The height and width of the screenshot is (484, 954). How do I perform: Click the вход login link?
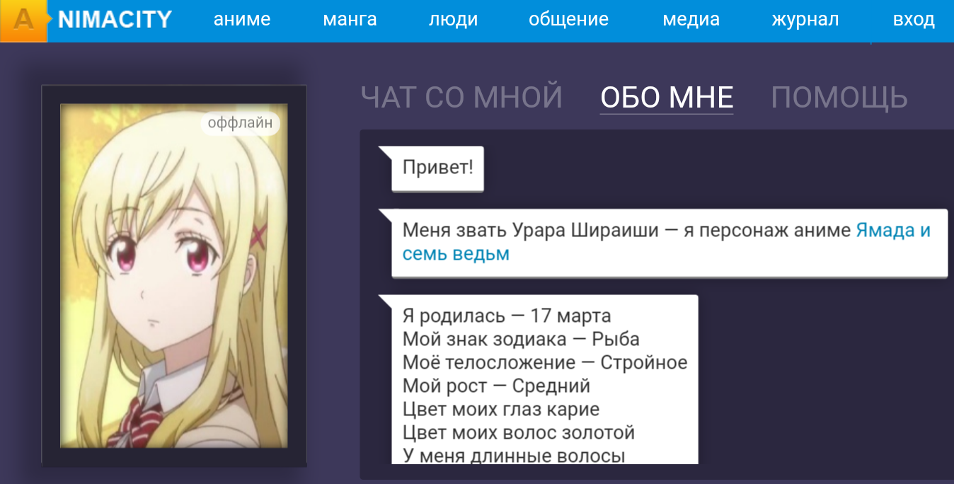pos(914,20)
